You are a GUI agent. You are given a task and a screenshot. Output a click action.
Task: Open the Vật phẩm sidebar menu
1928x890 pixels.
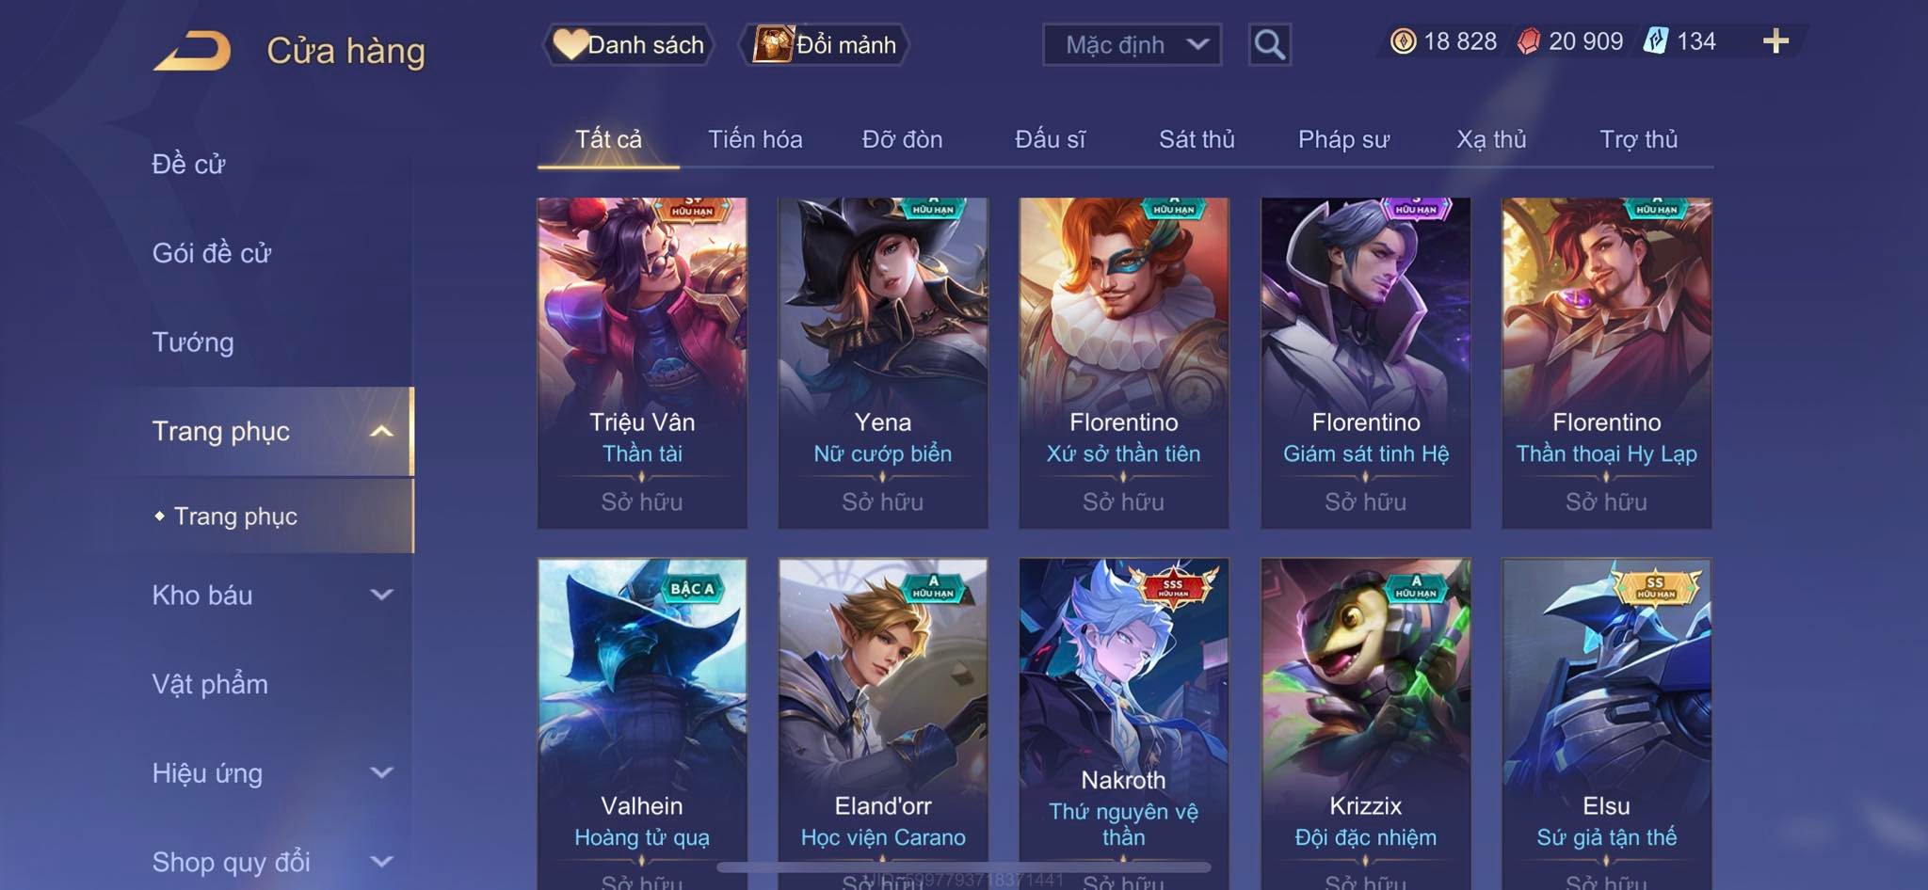[x=210, y=684]
